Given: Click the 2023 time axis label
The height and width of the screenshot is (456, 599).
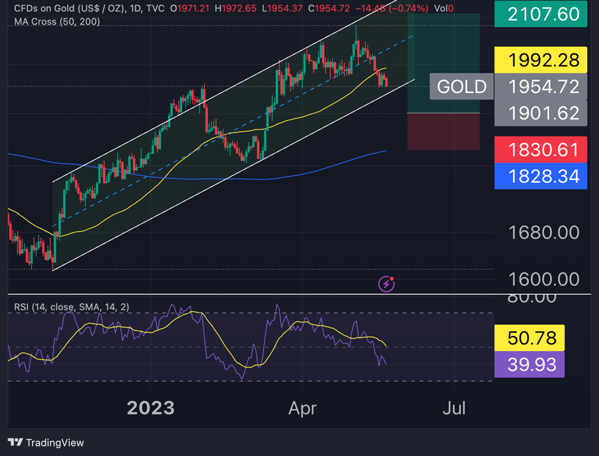Looking at the screenshot, I should [150, 408].
